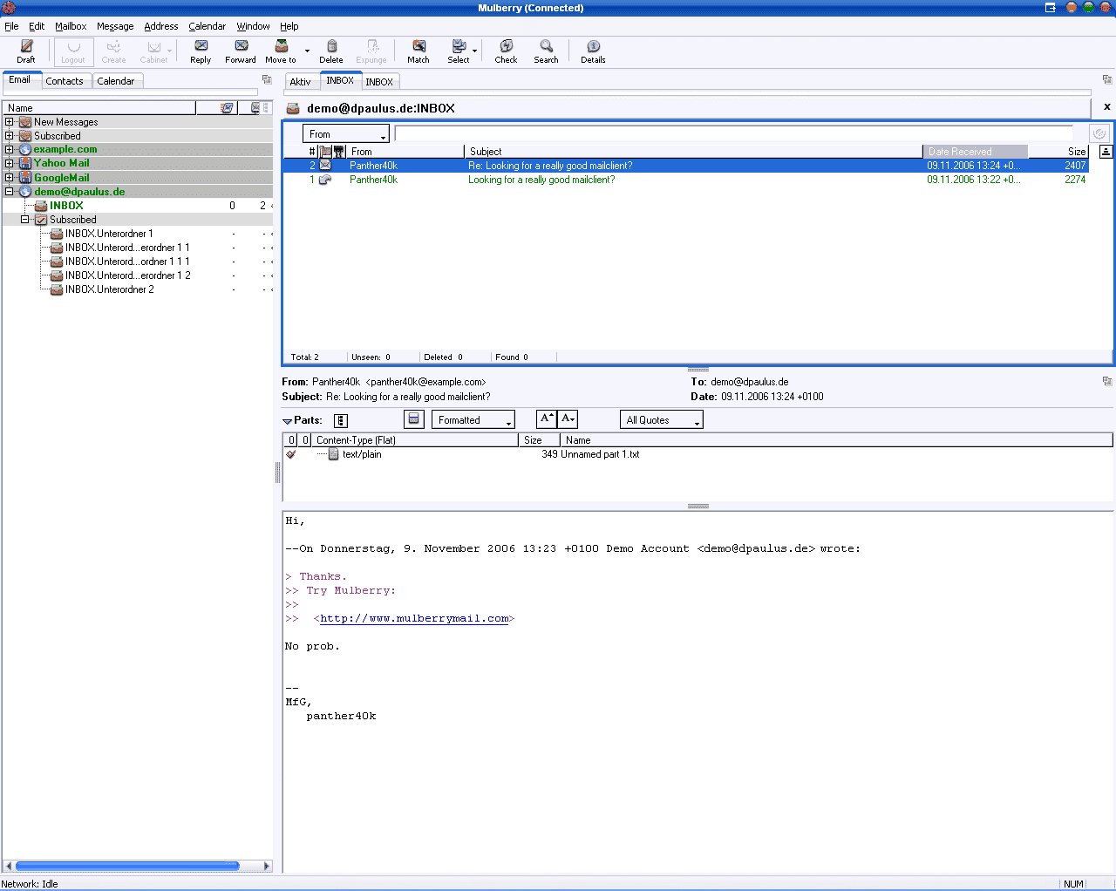Viewport: 1116px width, 891px height.
Task: Click the Select toolbar icon
Action: coord(459,46)
